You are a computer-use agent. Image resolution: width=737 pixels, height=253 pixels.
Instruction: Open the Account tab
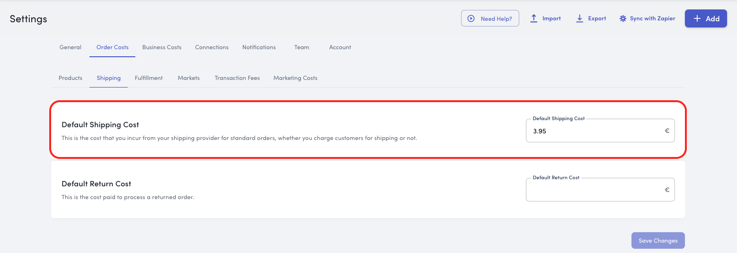pyautogui.click(x=340, y=47)
